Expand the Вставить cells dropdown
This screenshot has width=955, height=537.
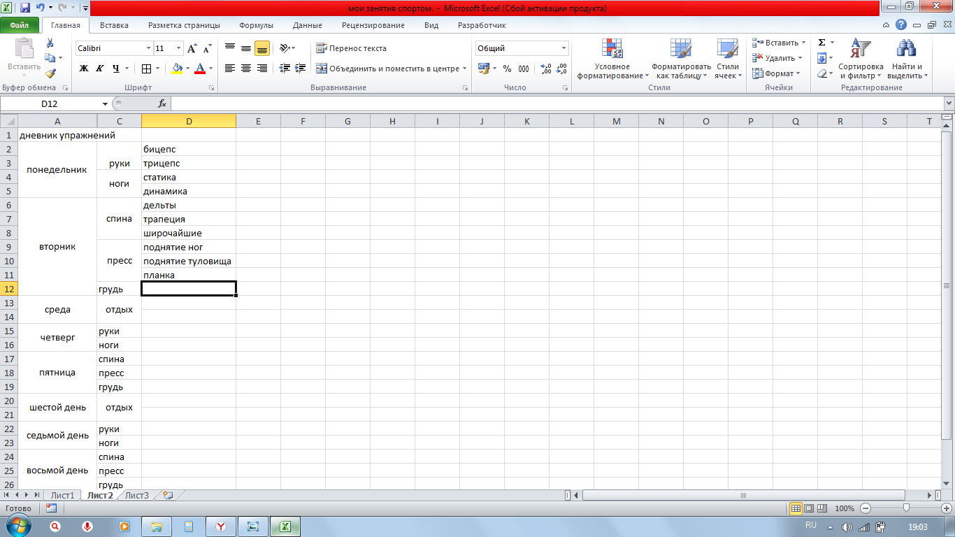tap(803, 43)
